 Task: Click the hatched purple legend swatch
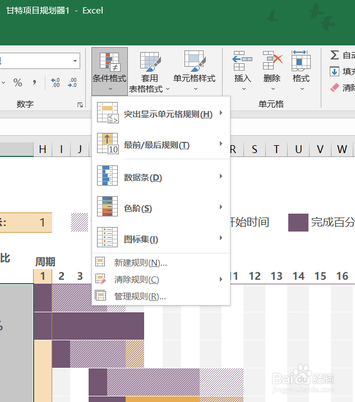(80, 222)
